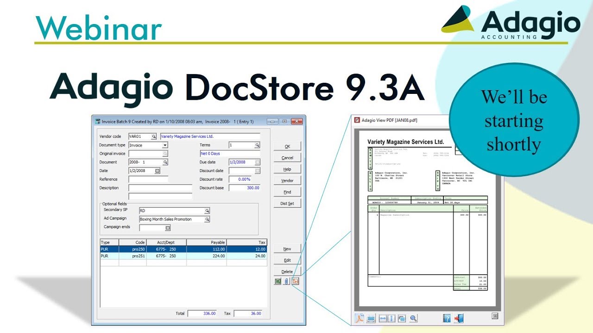Screen dimensions: 593x333
Task: Click the Discount base field showing 300.00
Action: 245,188
